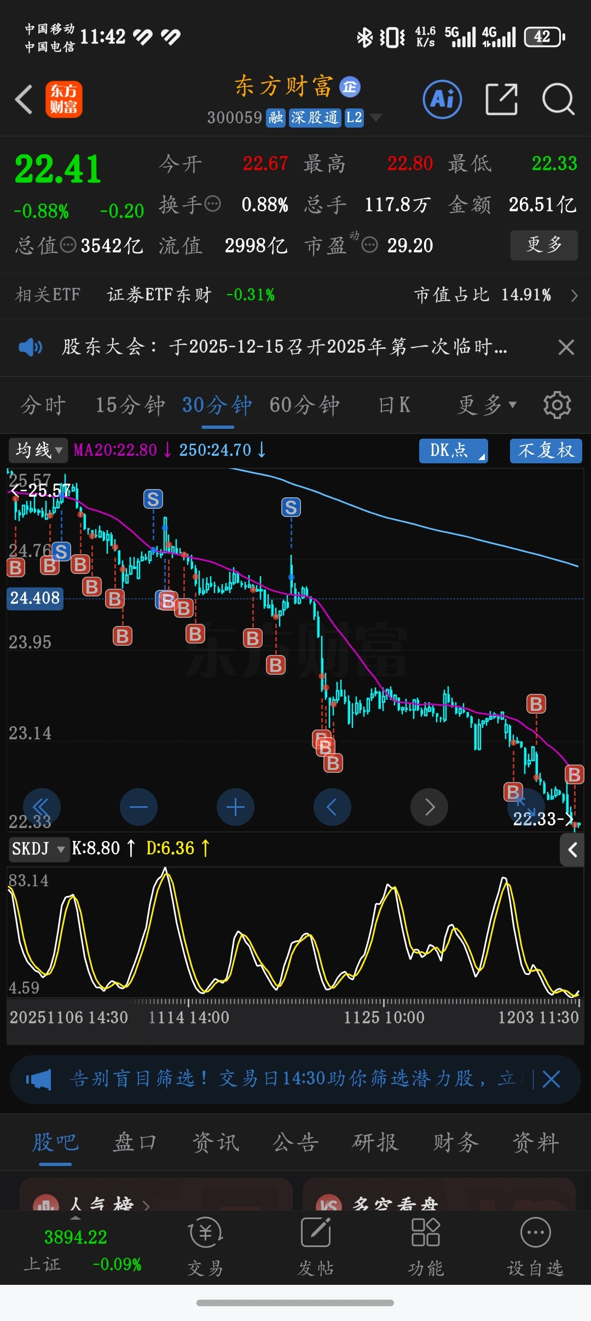The height and width of the screenshot is (1321, 591).
Task: Tap the shareholder meeting speaker icon
Action: [30, 347]
